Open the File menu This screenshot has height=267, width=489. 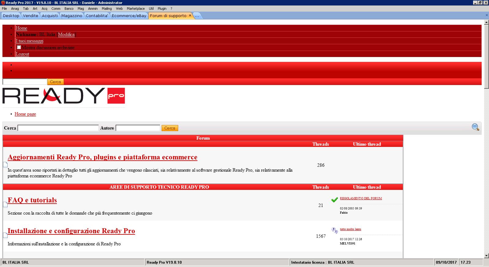coord(4,9)
